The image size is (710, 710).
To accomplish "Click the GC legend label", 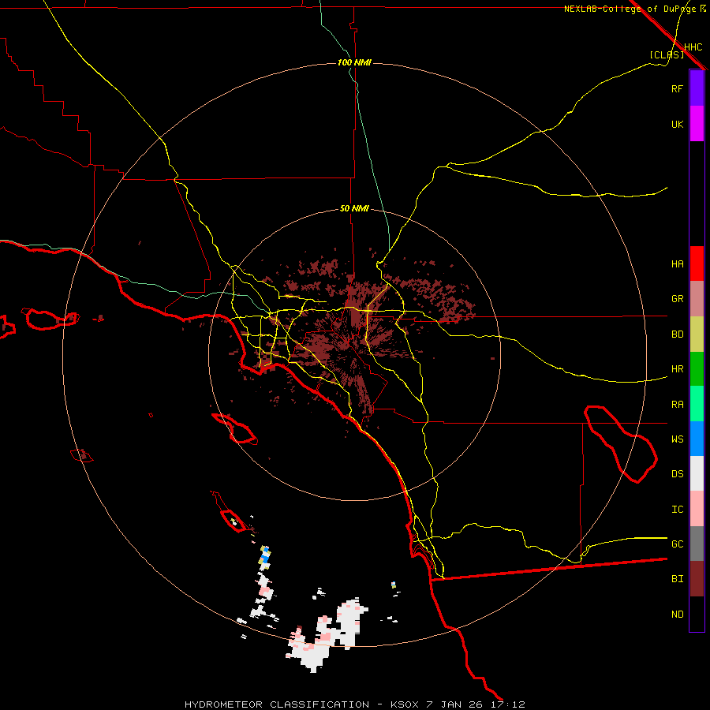I will [677, 544].
